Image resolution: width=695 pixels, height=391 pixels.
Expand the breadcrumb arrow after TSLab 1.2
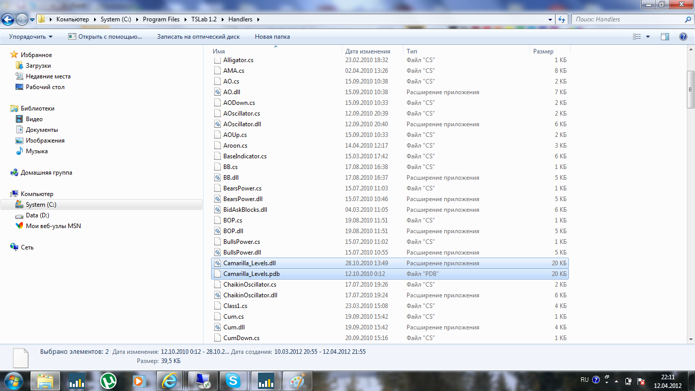(x=223, y=19)
